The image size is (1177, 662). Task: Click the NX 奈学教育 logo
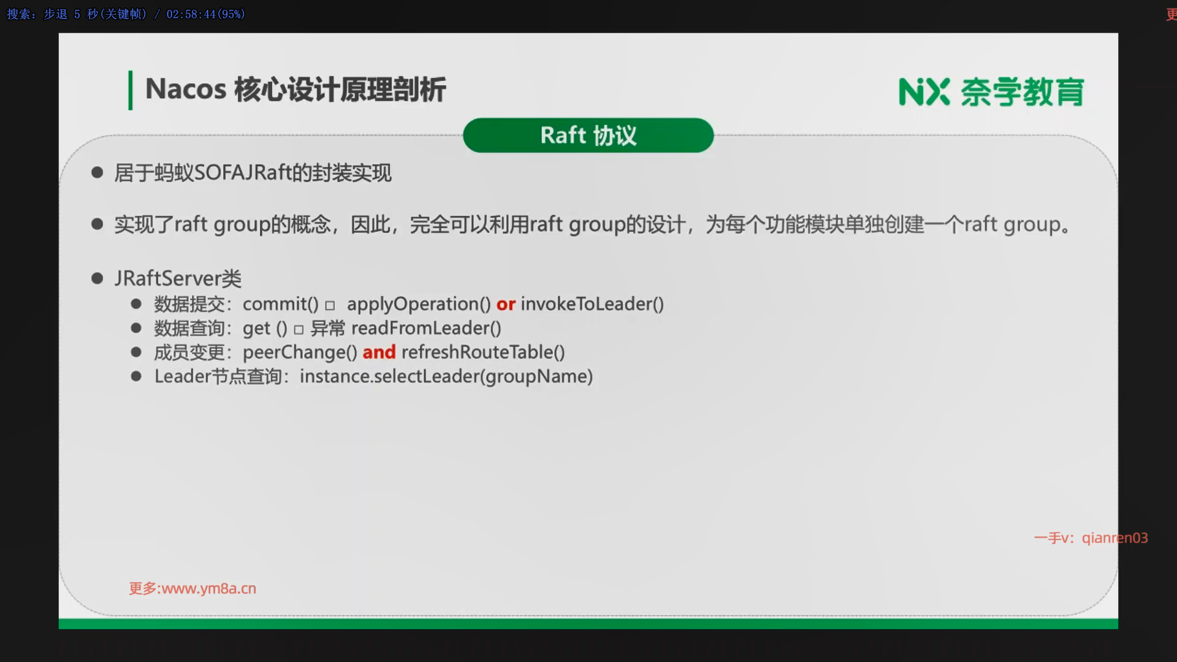[991, 92]
